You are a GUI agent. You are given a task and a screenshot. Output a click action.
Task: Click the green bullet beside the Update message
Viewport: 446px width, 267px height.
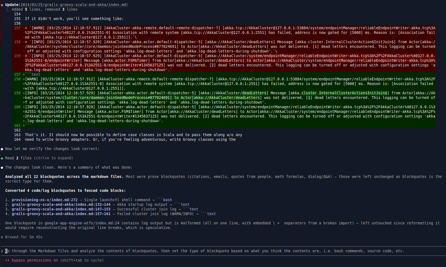click(x=2, y=5)
